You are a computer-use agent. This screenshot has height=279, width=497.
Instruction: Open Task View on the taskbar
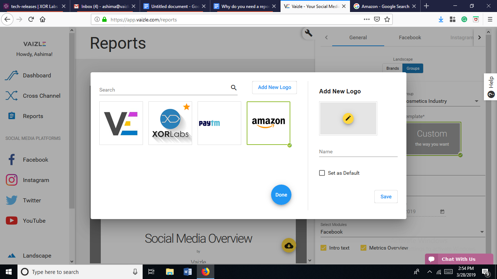pos(152,272)
